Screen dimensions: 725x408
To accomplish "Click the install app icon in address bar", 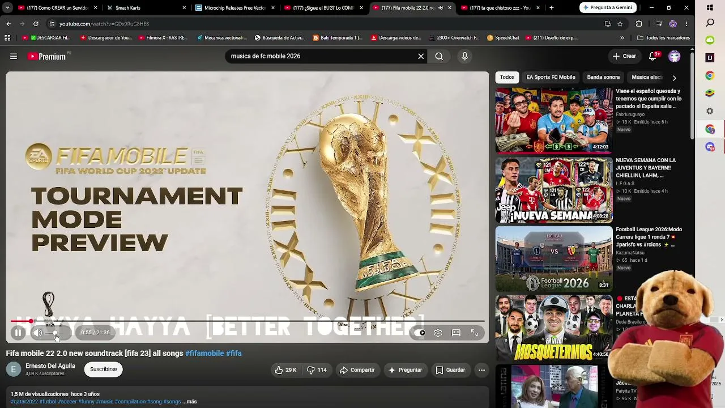I will click(x=608, y=24).
